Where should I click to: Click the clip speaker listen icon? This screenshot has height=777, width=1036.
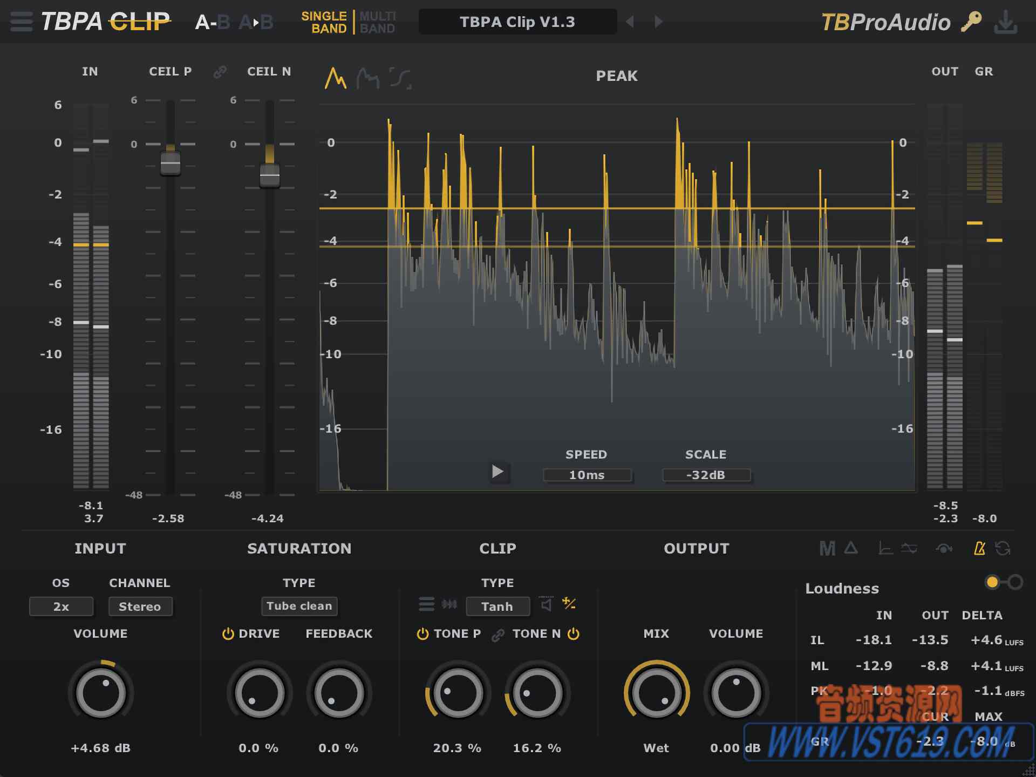pos(547,604)
